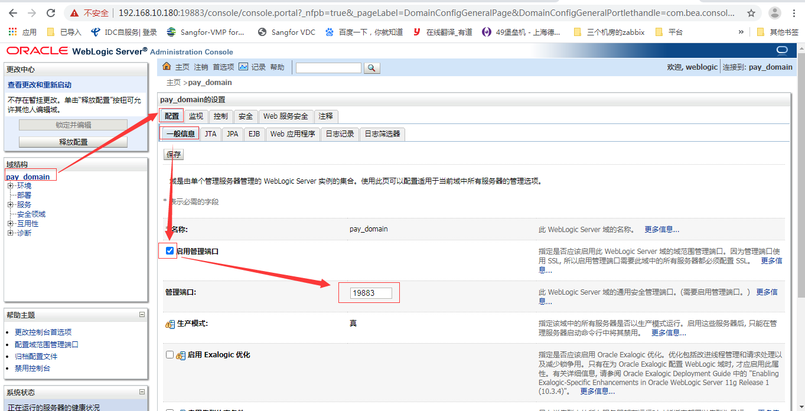
Task: Open the 三个机房的zabbix bookmark folder
Action: tap(610, 32)
